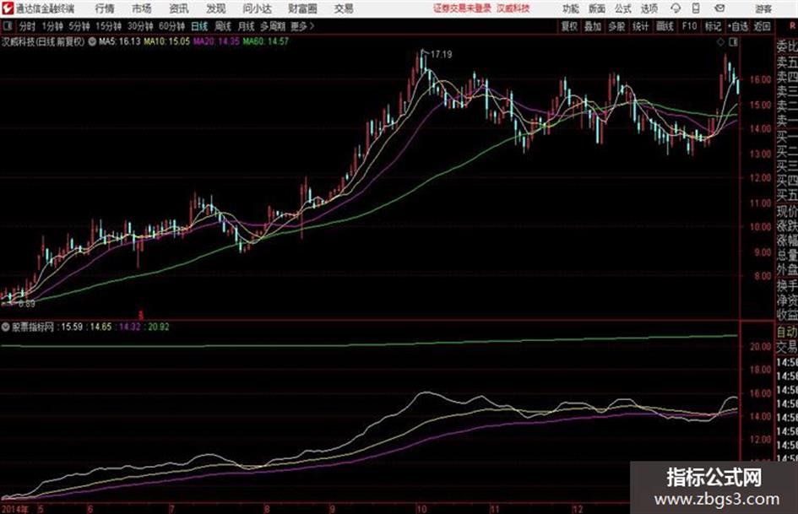The width and height of the screenshot is (798, 514).
Task: Toggle the side panel icon beside the diamond
Action: point(733,42)
